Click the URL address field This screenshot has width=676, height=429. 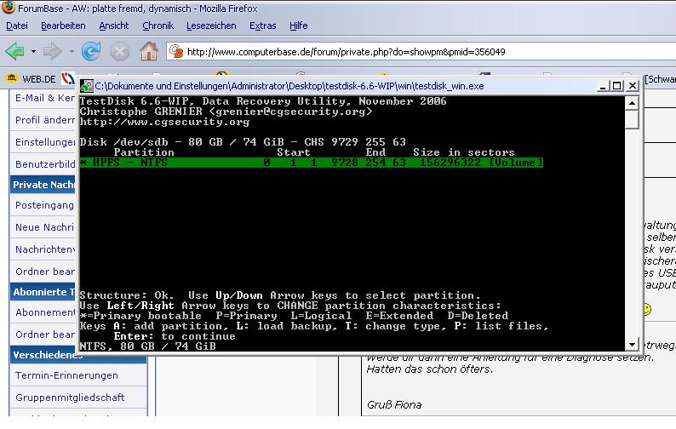[x=421, y=52]
